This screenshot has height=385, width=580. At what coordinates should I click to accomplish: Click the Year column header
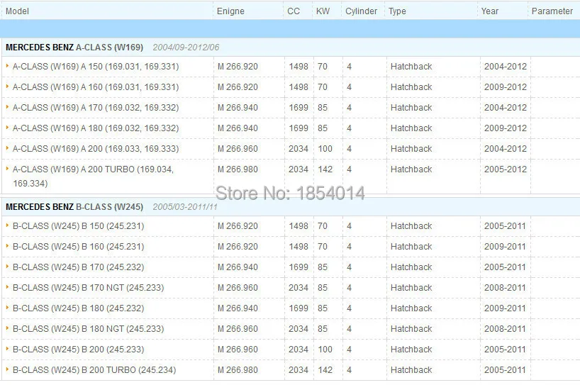[490, 11]
